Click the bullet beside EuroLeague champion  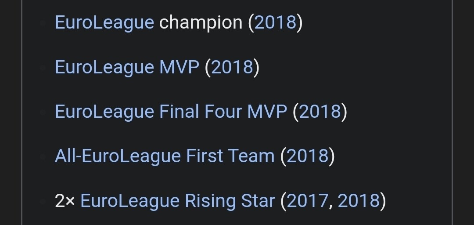tap(43, 24)
